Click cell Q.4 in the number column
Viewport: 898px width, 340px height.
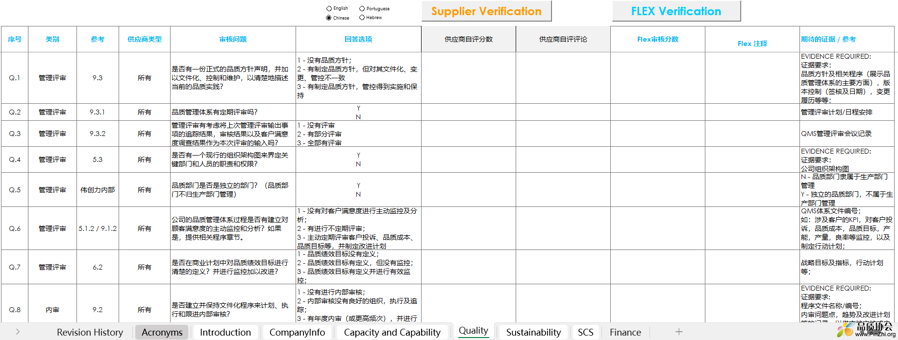coord(15,159)
